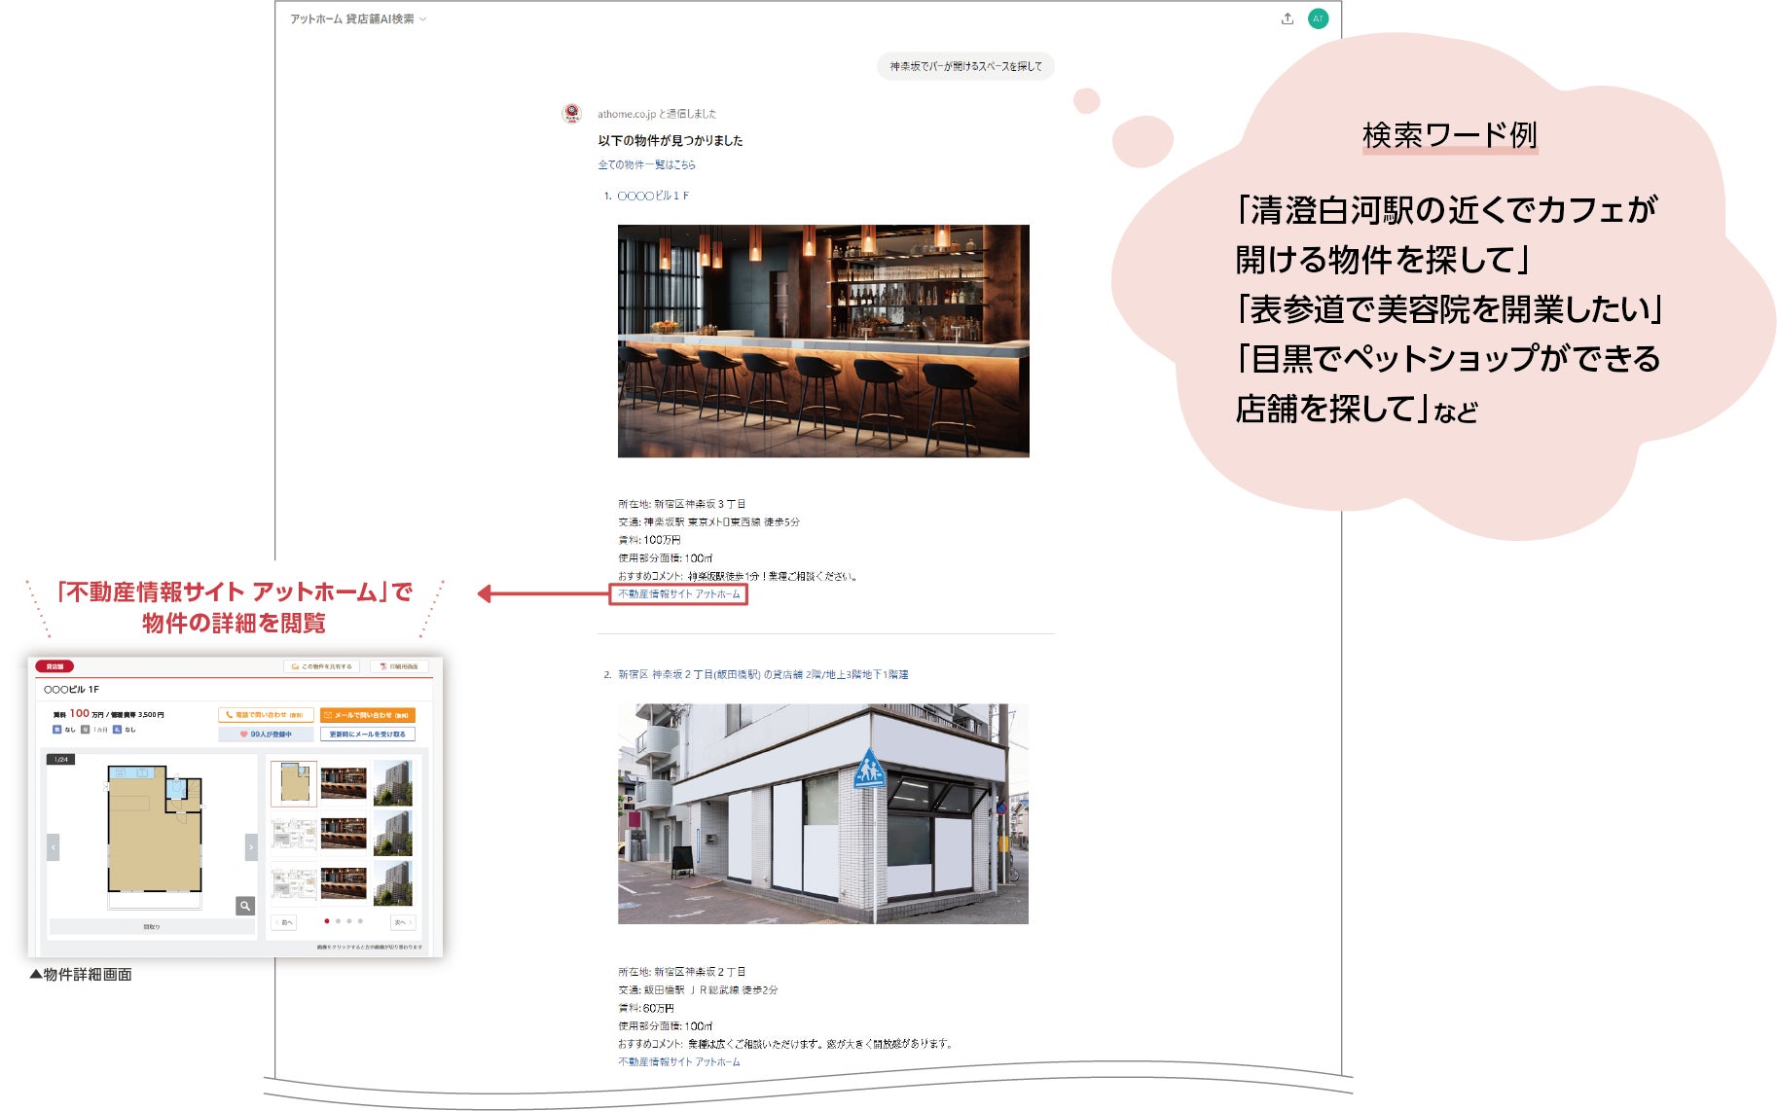Viewport: 1777px width, 1111px height.
Task: Click the 次へ gallery next button
Action: tap(403, 922)
